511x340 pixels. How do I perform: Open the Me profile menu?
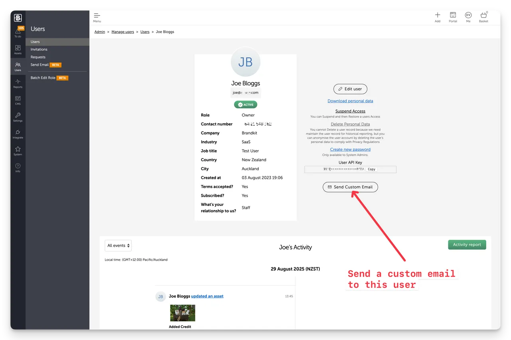468,16
